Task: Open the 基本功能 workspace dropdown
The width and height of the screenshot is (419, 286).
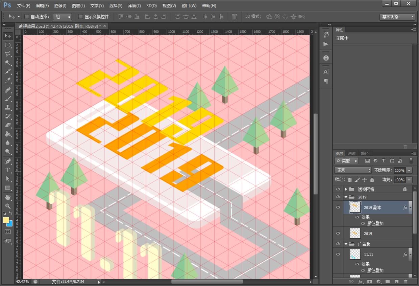Action: 397,17
